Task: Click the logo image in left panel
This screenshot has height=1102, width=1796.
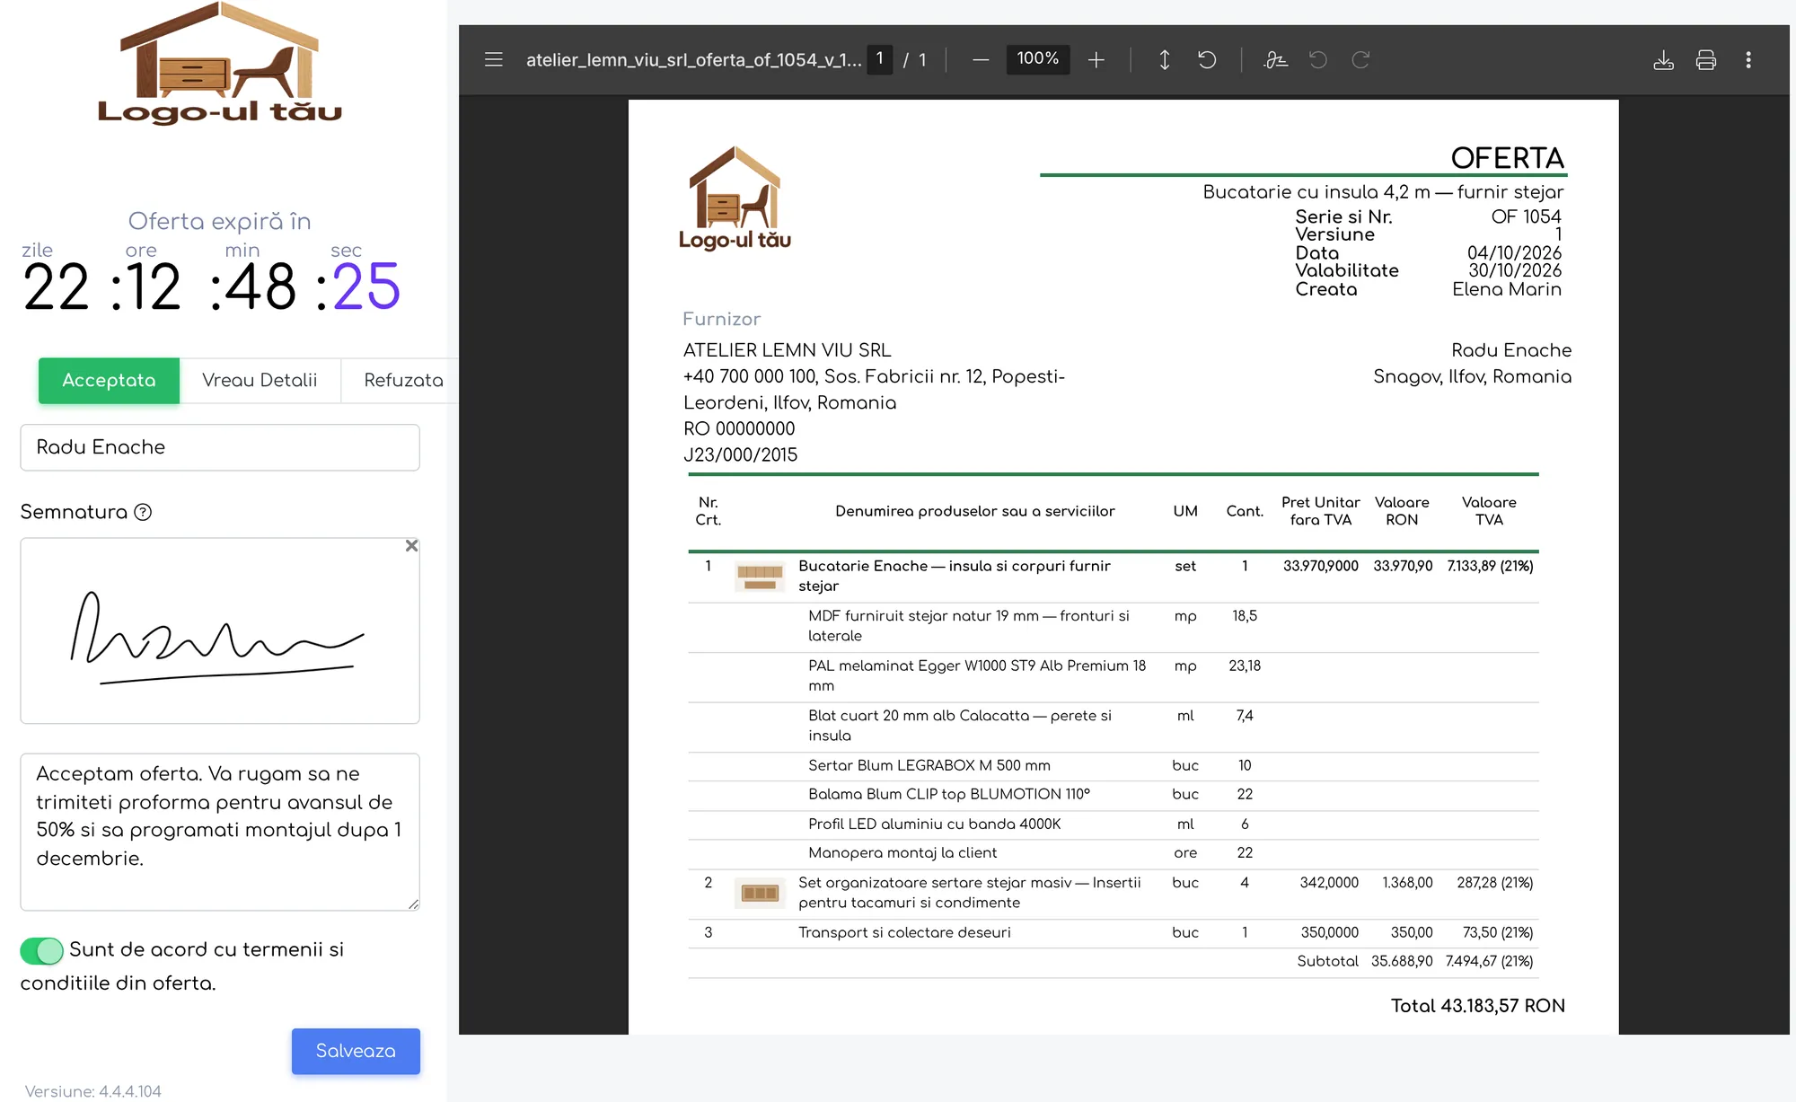Action: (220, 63)
